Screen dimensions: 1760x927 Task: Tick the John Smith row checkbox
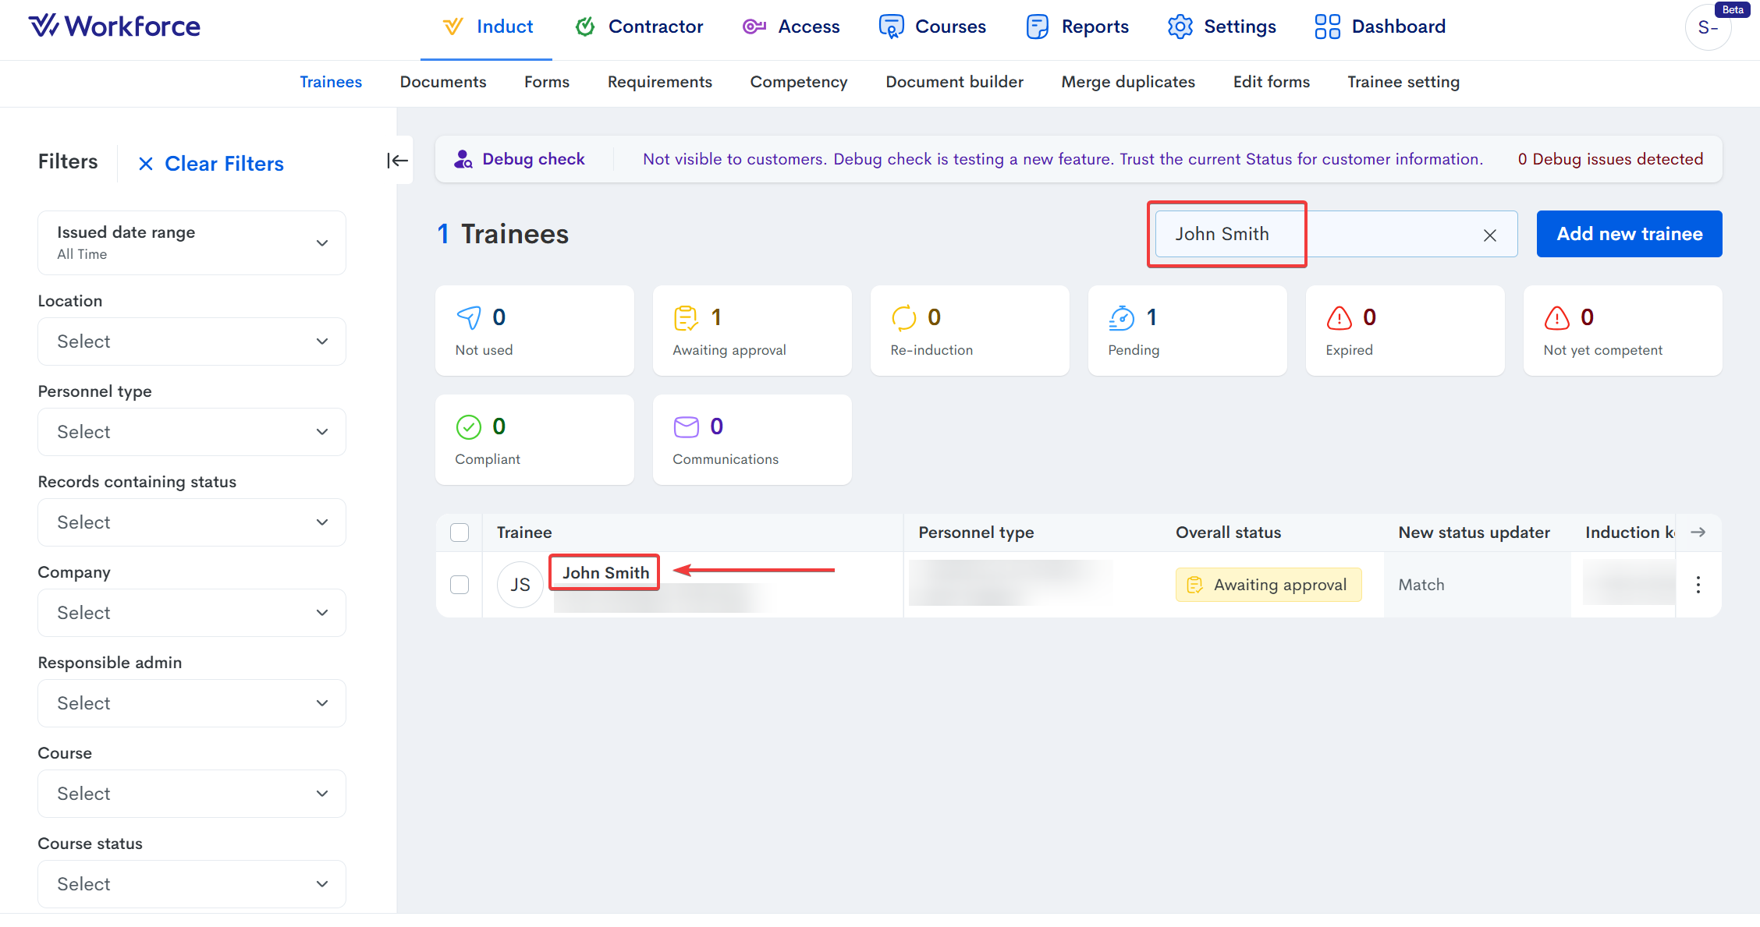click(460, 585)
